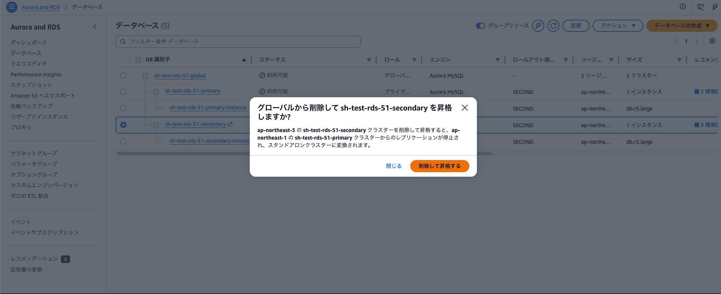This screenshot has width=721, height=294.
Task: Open Amazon S3 へエクスポート in the sidebar
Action: point(43,95)
